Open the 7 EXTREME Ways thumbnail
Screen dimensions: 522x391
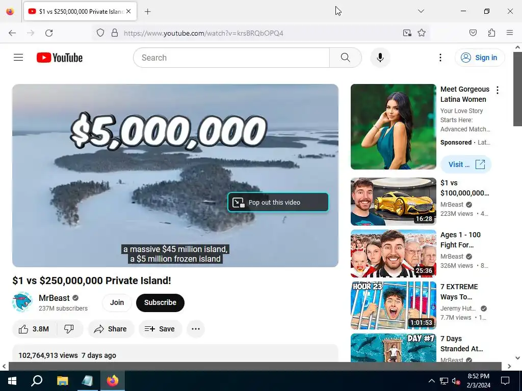pyautogui.click(x=393, y=305)
